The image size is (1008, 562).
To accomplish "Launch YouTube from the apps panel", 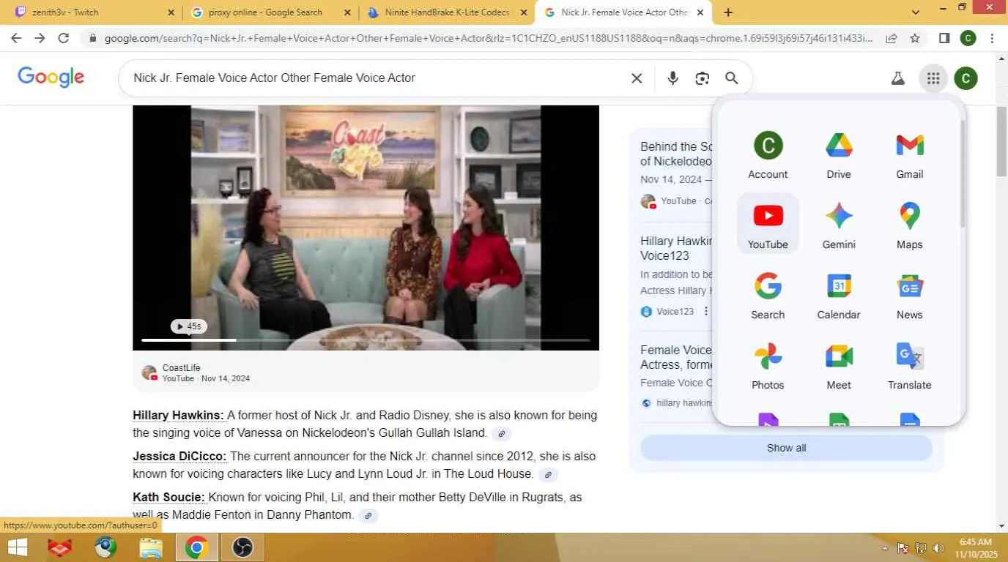I will click(768, 225).
